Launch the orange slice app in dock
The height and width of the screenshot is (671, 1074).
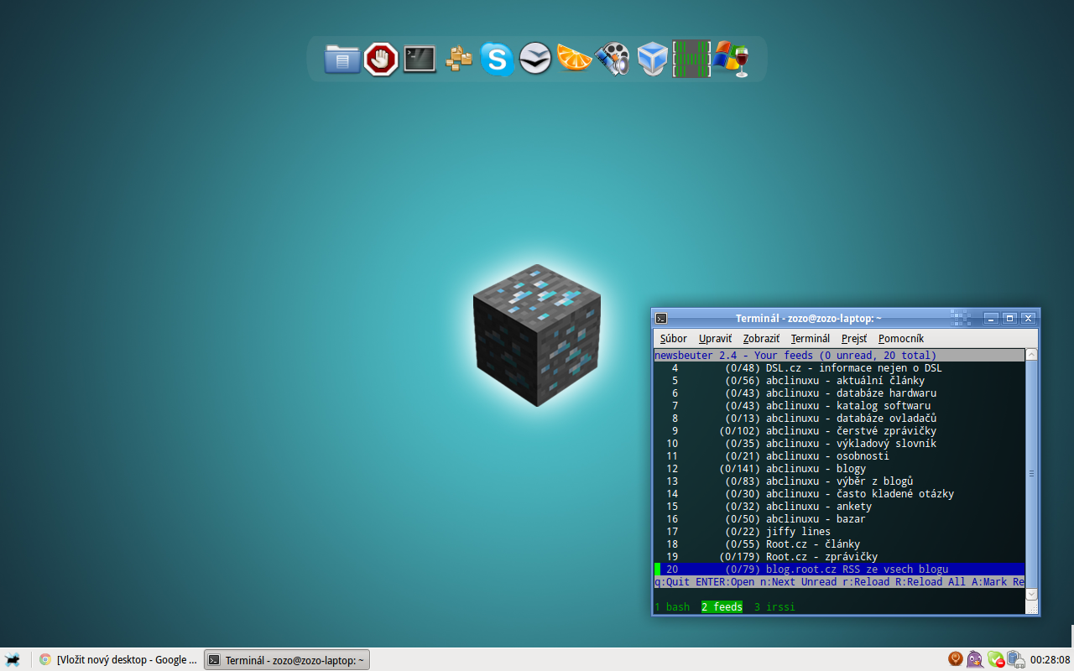[x=575, y=59]
